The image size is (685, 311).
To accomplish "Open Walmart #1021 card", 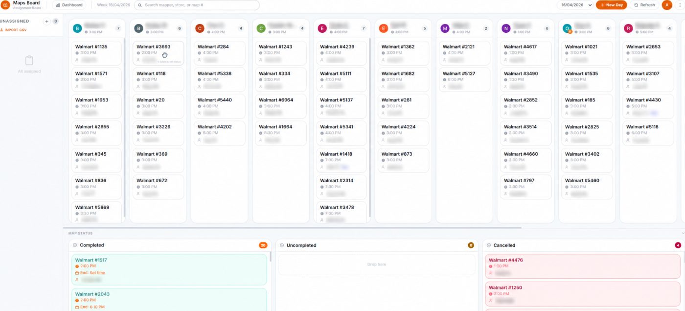I will 587,53.
